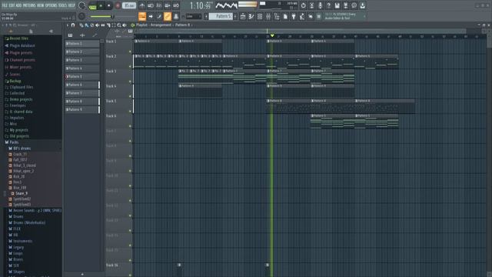This screenshot has width=492, height=277.
Task: Select Pattern 1 in the picker
Action: [82, 43]
